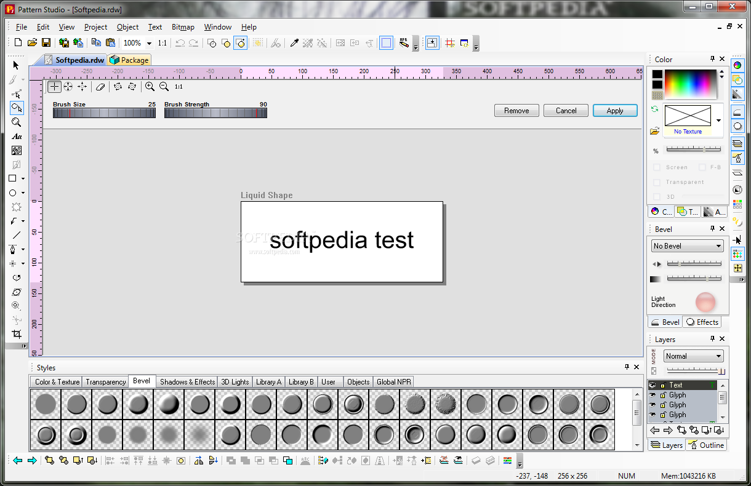Switch to the Outline tab
The height and width of the screenshot is (486, 751).
click(x=706, y=445)
